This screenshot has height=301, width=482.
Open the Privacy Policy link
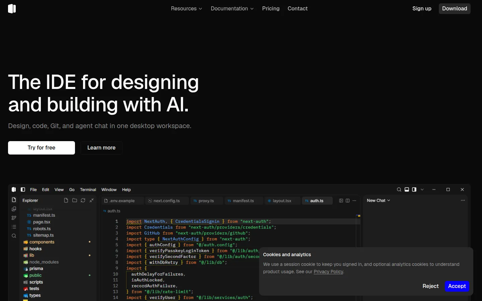click(328, 272)
